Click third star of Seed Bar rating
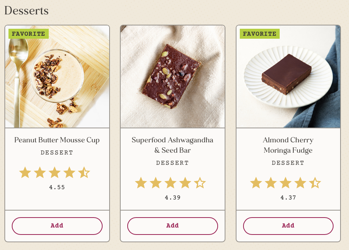Image resolution: width=349 pixels, height=250 pixels. (170, 183)
